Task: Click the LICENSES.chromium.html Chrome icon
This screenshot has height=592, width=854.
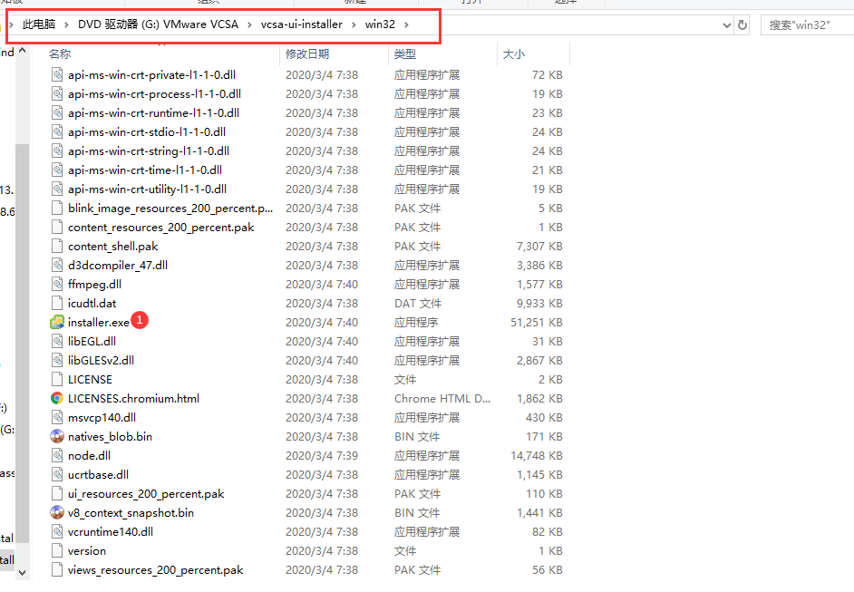Action: point(58,398)
